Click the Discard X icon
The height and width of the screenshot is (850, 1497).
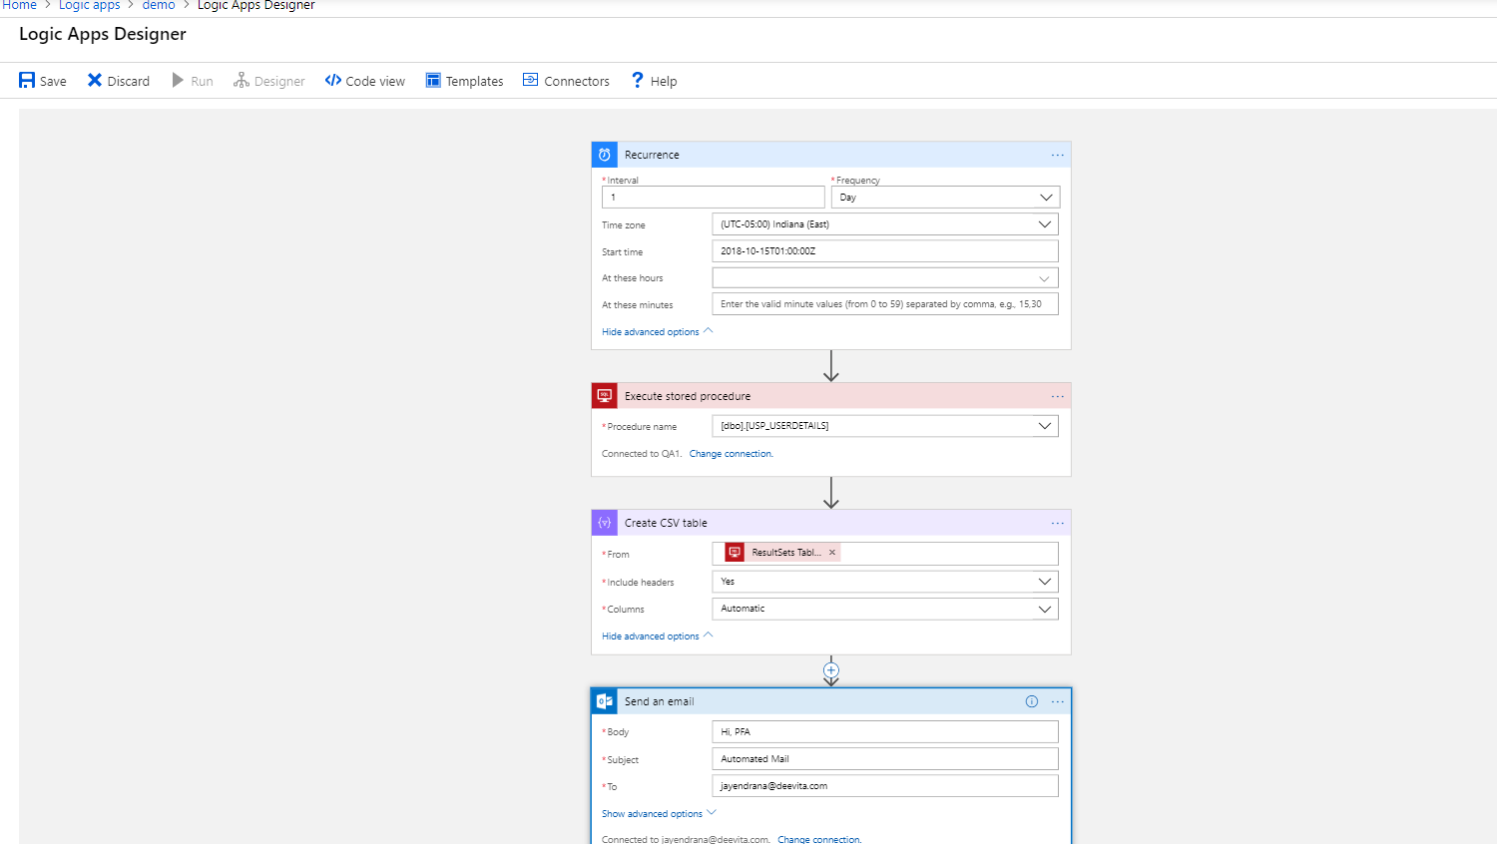[x=95, y=80]
